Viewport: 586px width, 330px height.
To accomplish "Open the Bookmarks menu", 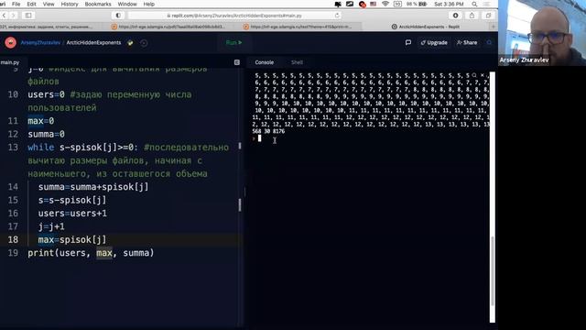I will 98,4.
